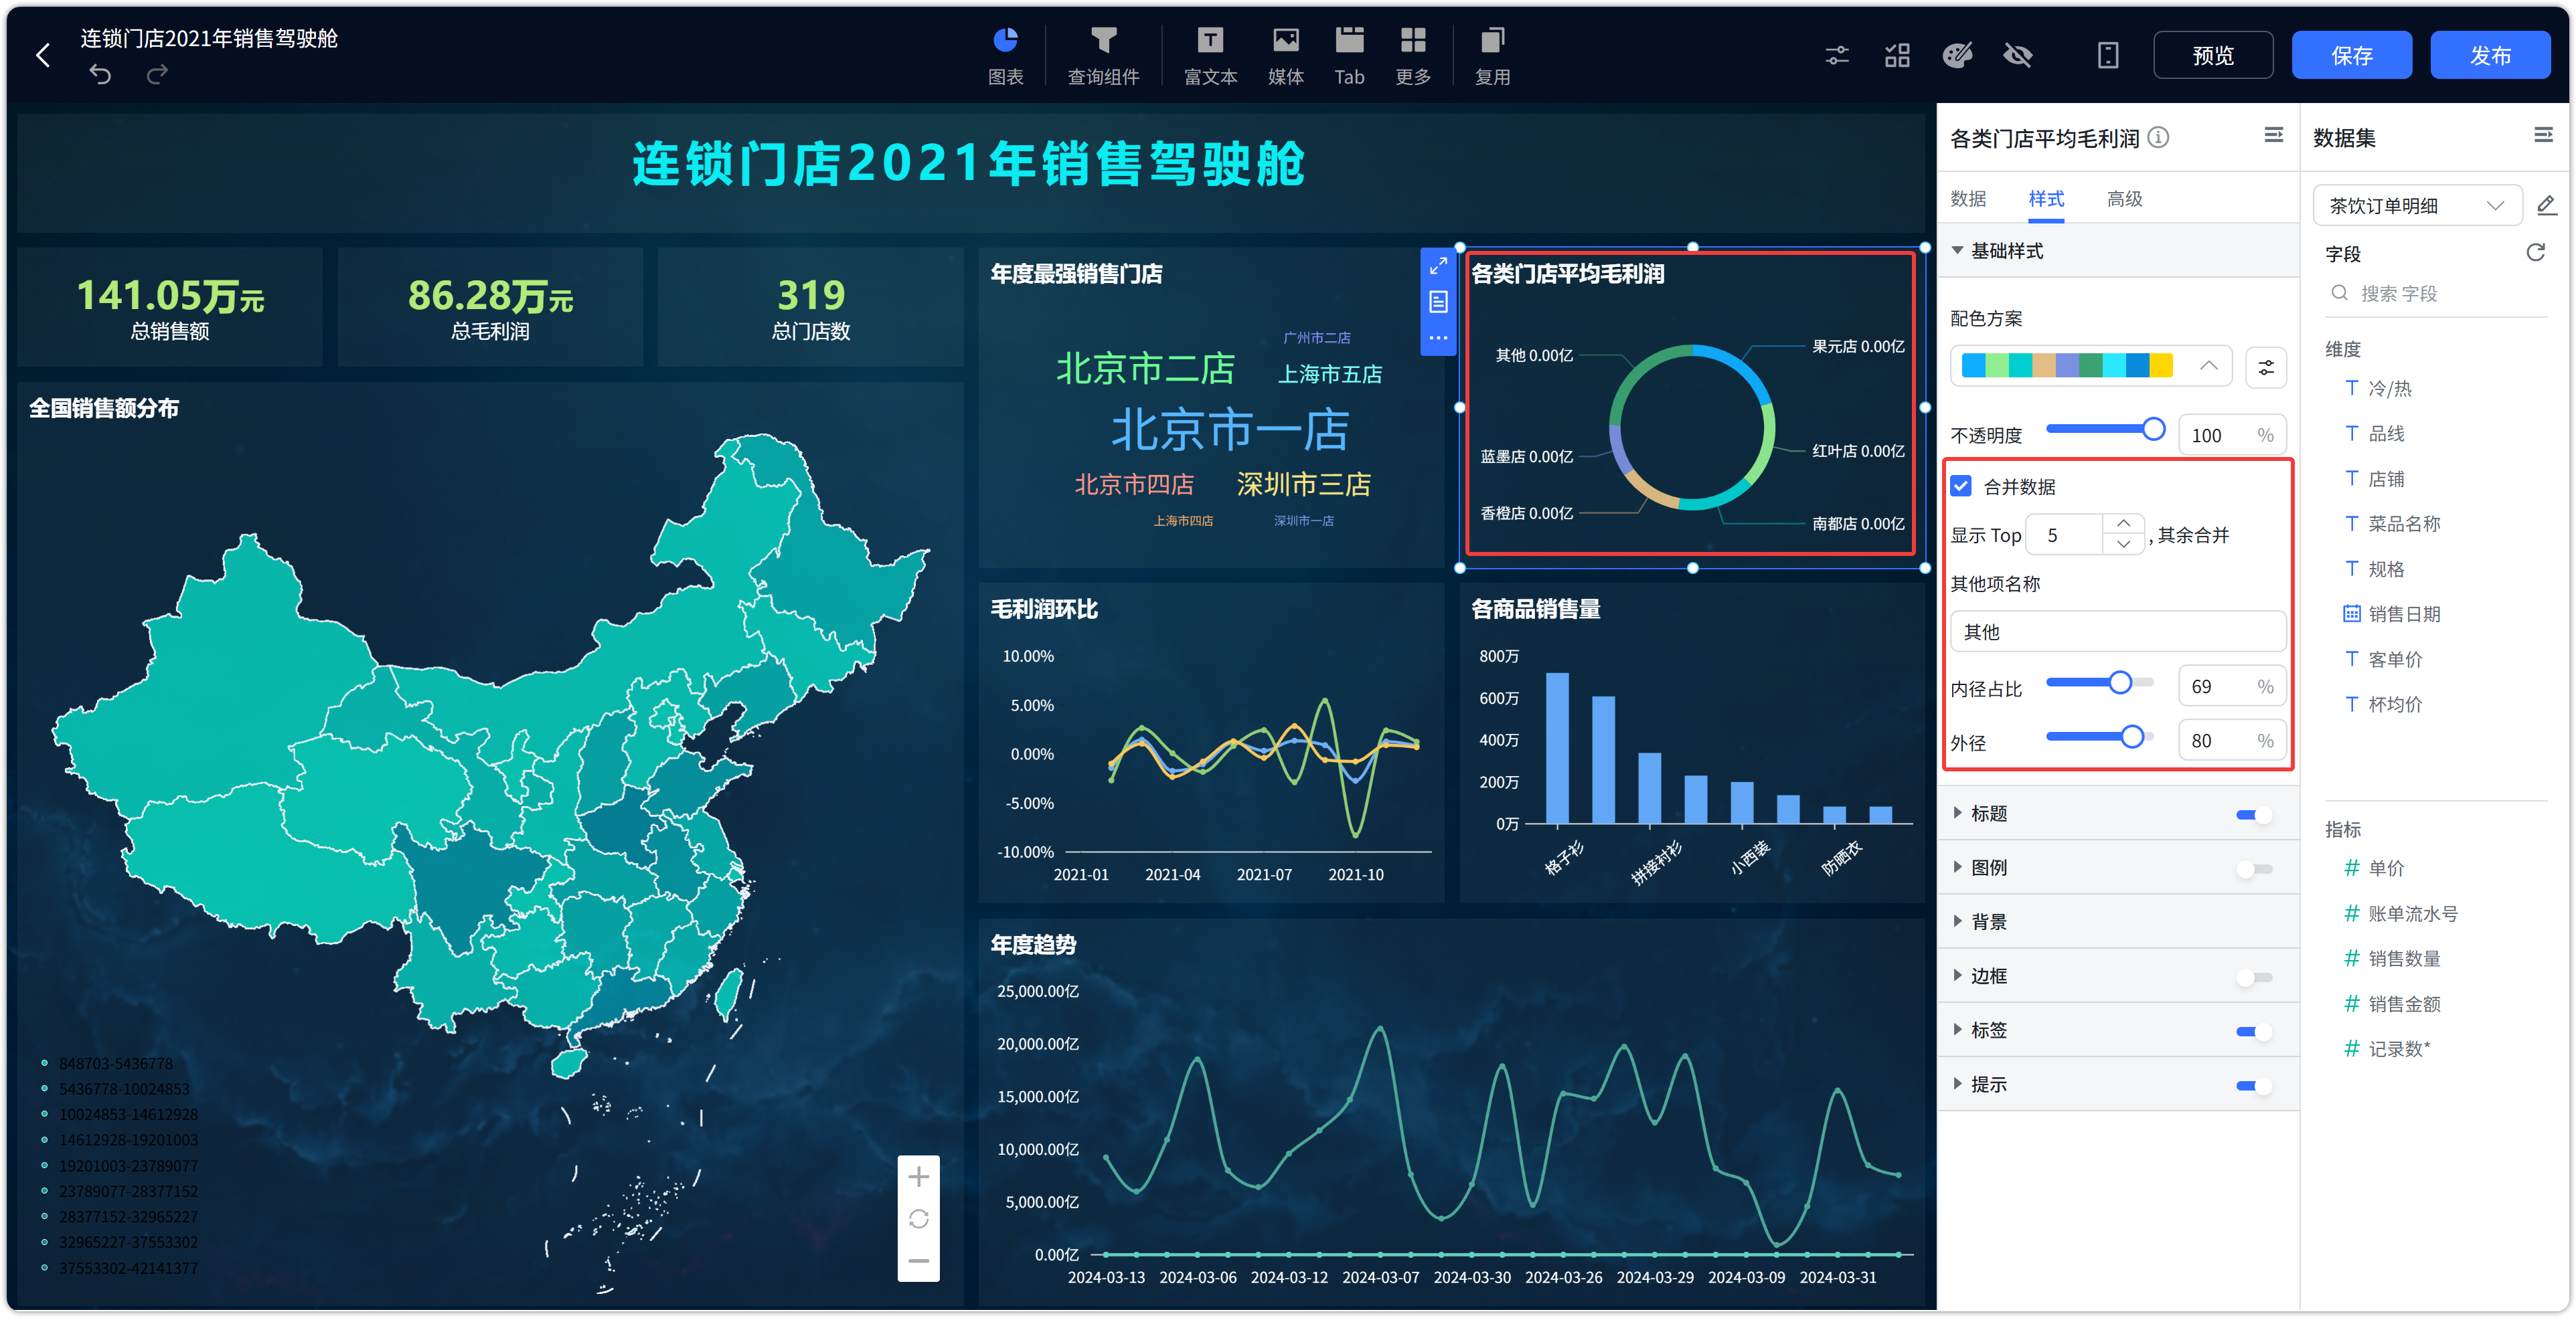
Task: Switch to the 高级 tab
Action: [2124, 198]
